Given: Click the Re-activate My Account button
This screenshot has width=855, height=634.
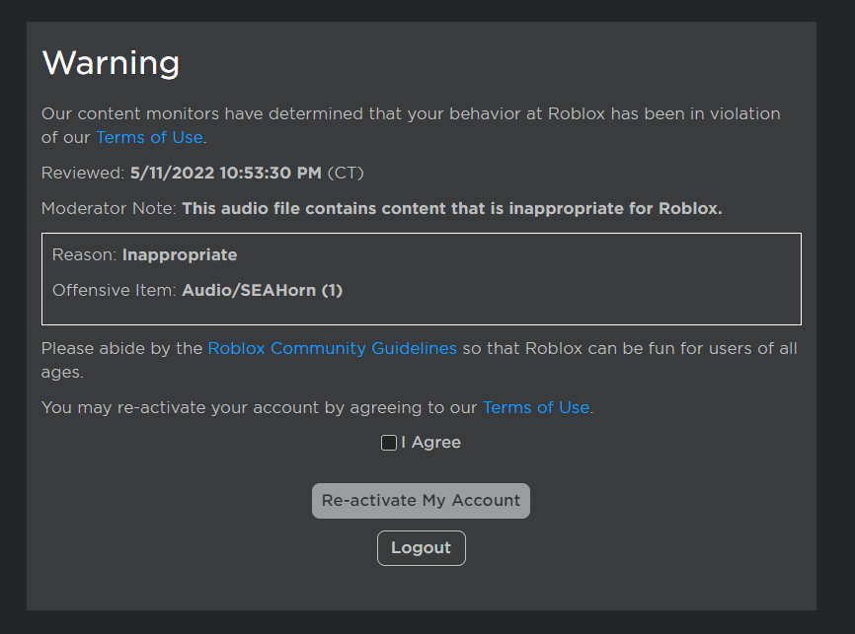Looking at the screenshot, I should point(421,501).
